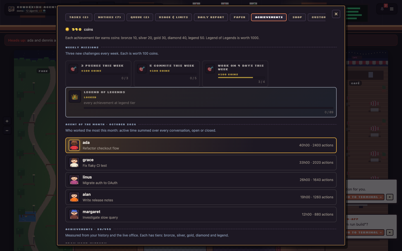Viewport: 402px width, 251px height.
Task: Click the '0 / 89' progress count
Action: pyautogui.click(x=329, y=112)
